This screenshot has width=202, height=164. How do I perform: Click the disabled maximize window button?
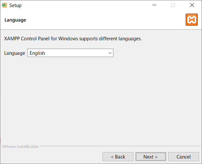tap(173, 5)
